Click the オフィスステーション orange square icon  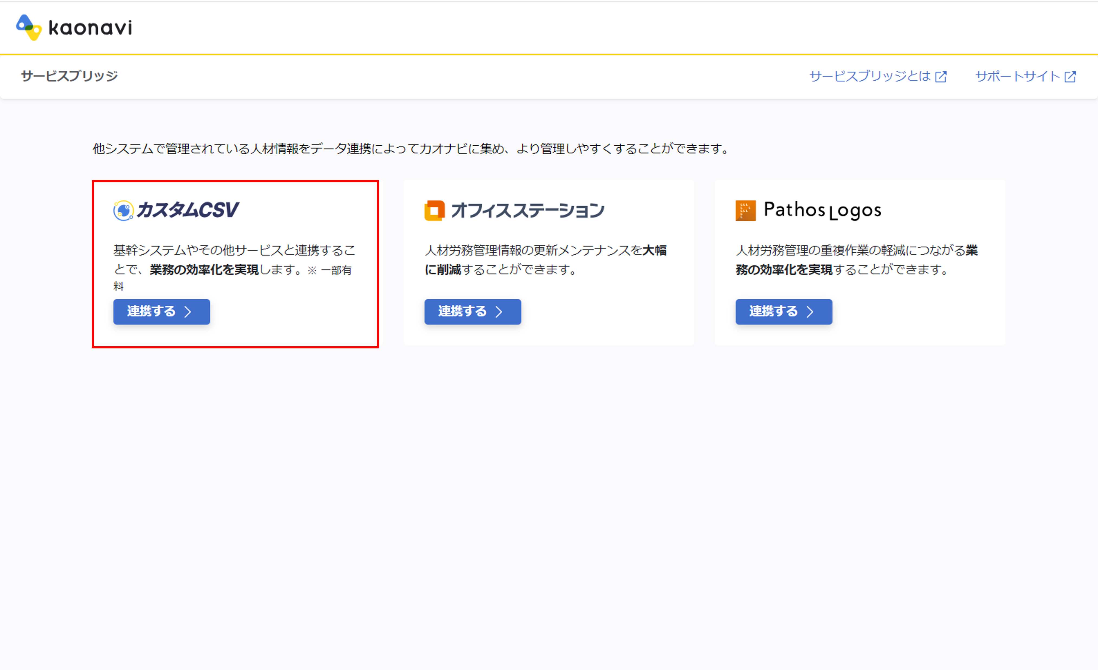(434, 211)
